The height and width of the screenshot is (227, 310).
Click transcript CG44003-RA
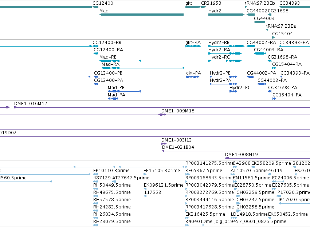260,53
